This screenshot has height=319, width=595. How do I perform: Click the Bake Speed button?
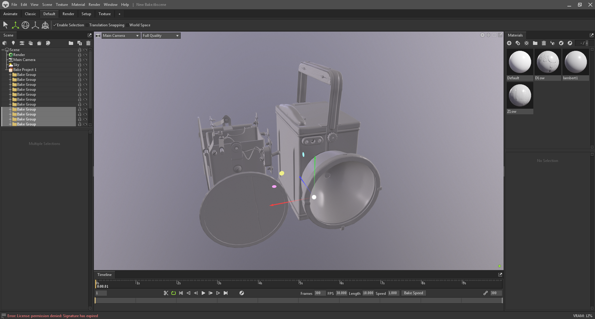[413, 293]
